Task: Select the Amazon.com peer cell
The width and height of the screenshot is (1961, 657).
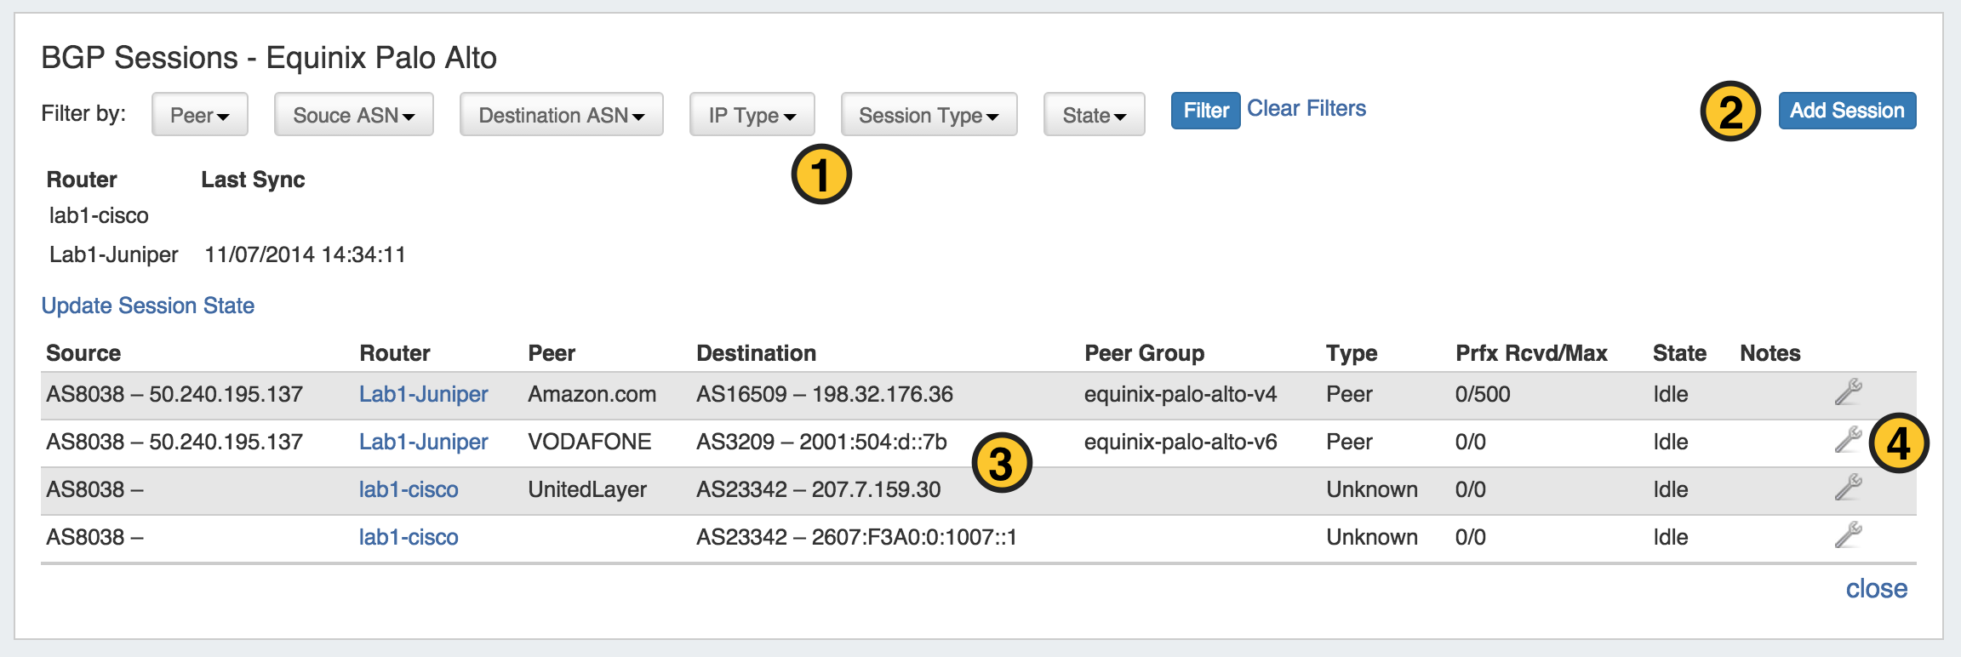Action: pyautogui.click(x=592, y=394)
